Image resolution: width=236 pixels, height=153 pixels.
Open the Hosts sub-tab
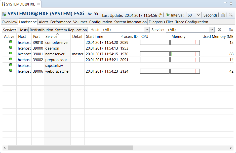pos(23,30)
